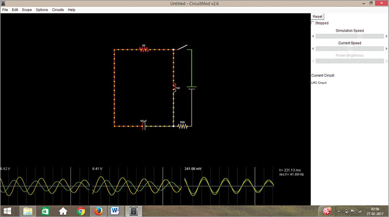Click the LRC Circuit label

tap(319, 83)
